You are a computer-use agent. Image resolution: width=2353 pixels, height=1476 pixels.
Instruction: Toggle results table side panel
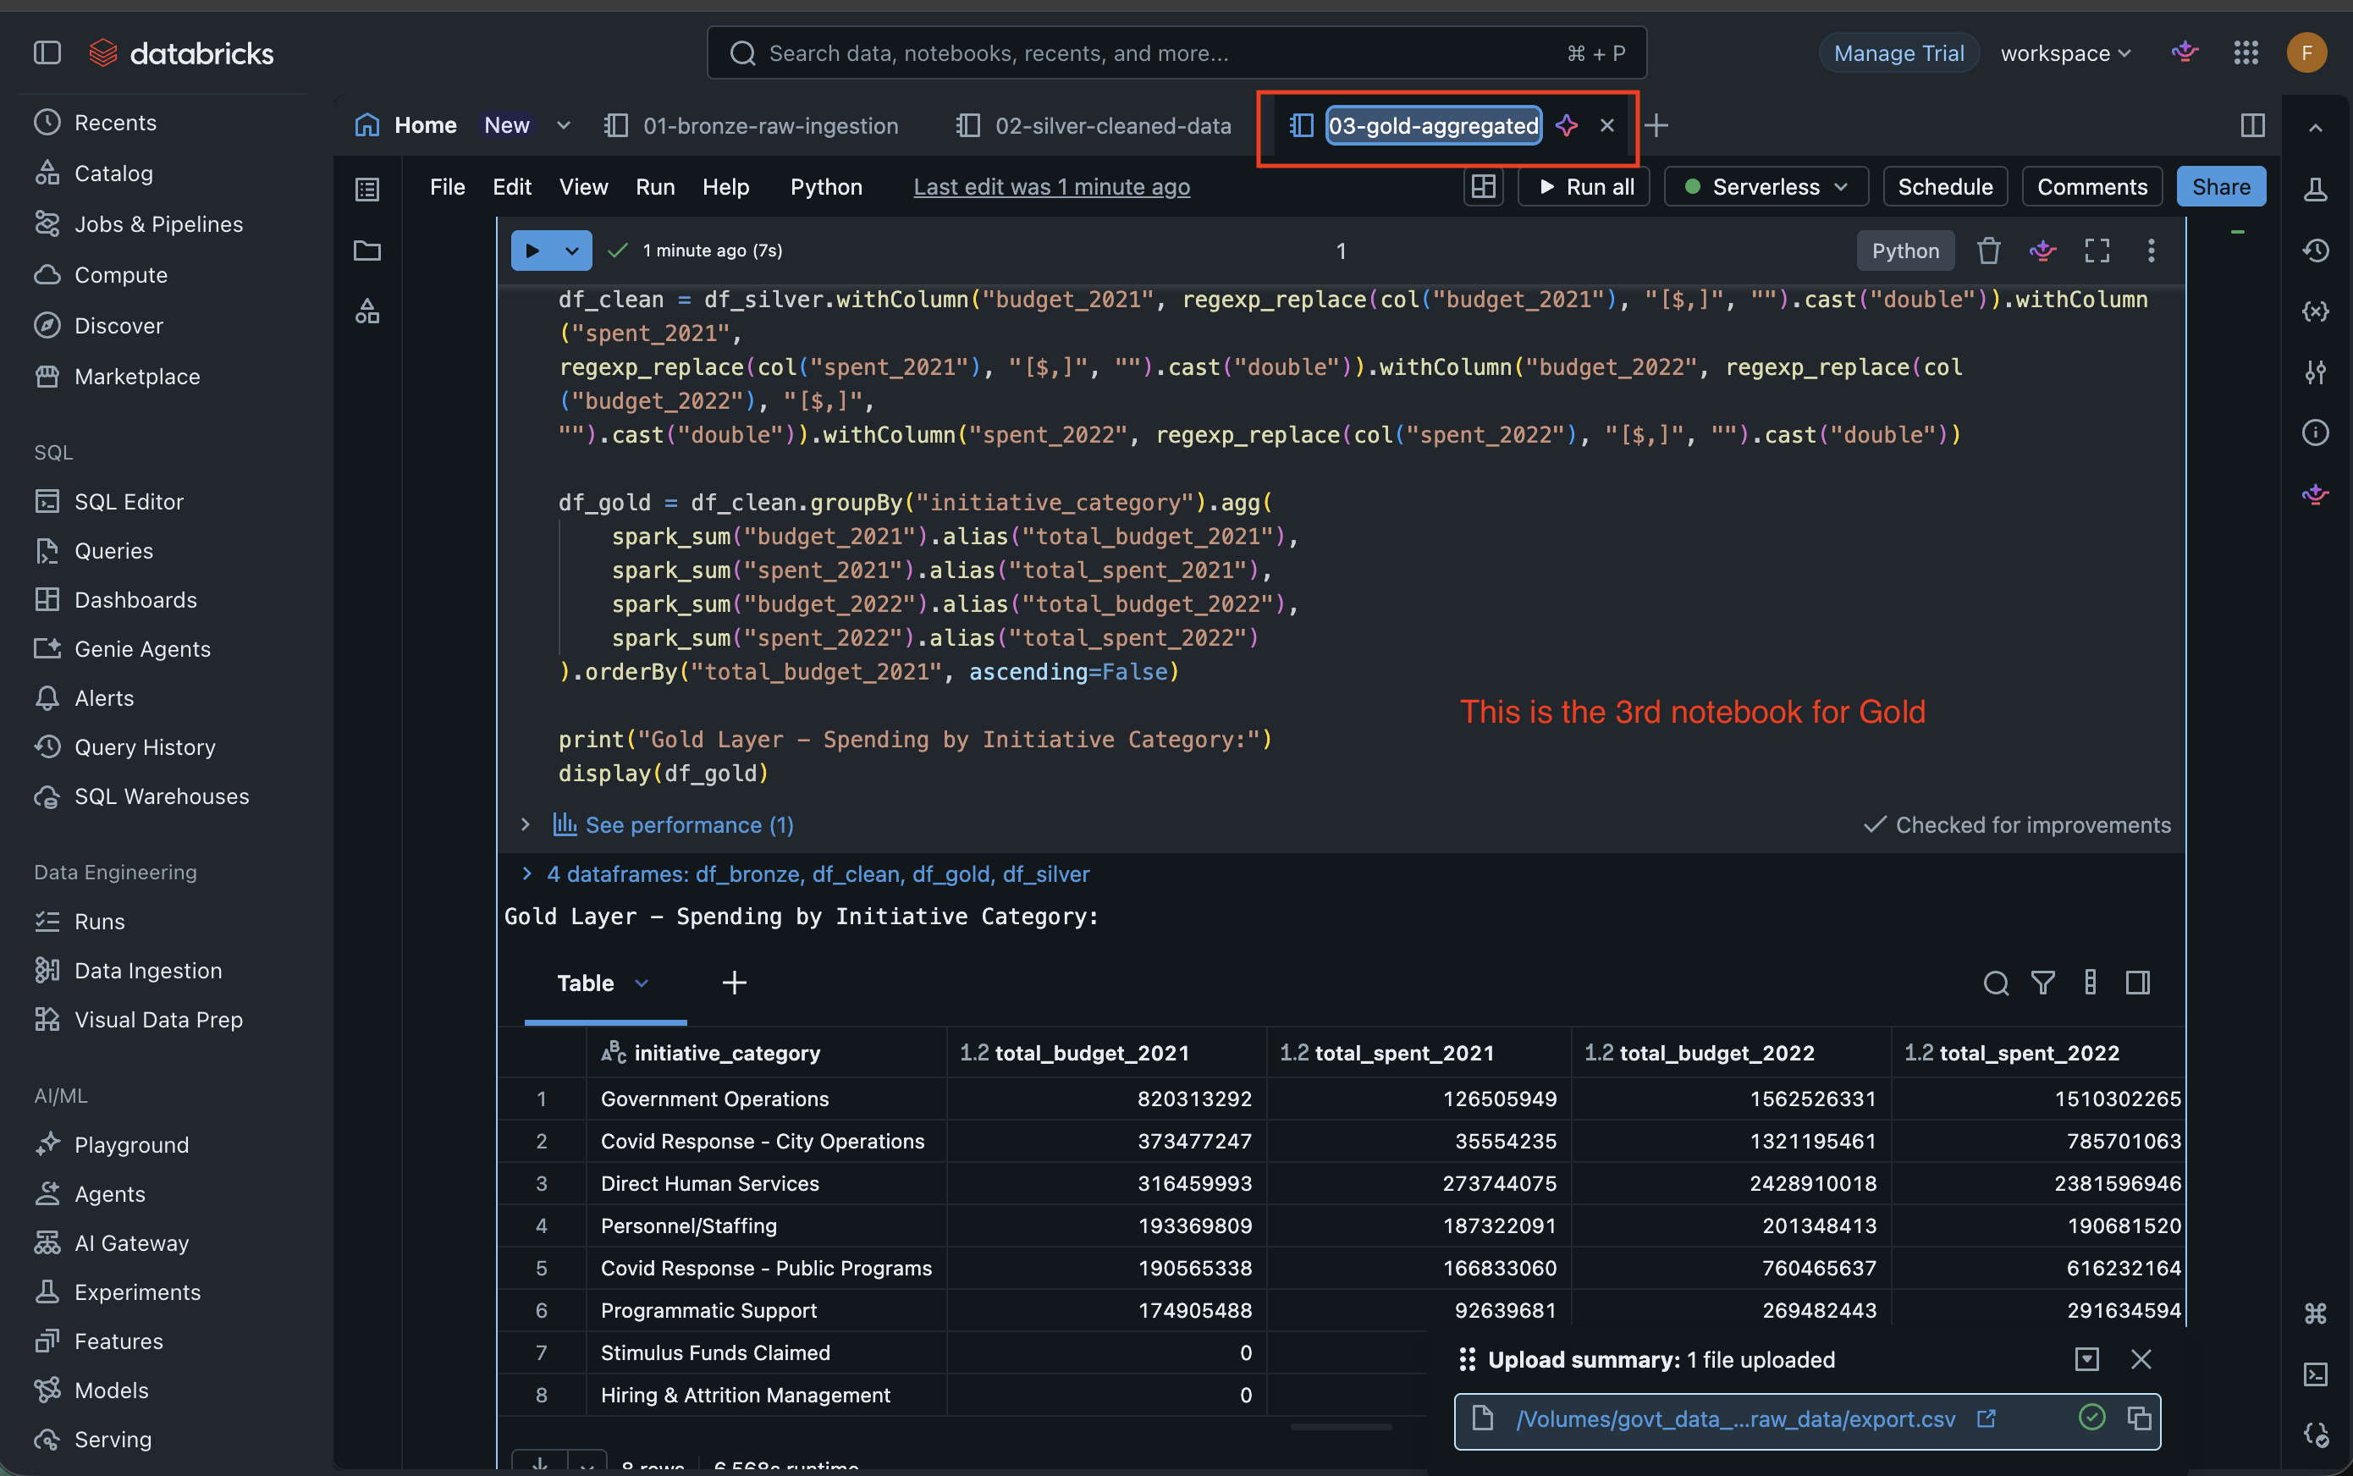tap(2138, 983)
